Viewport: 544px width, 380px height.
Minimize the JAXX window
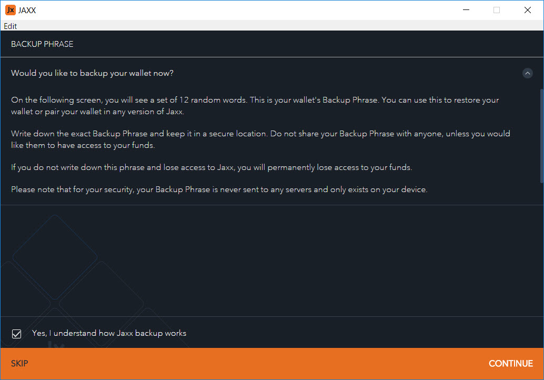[466, 10]
